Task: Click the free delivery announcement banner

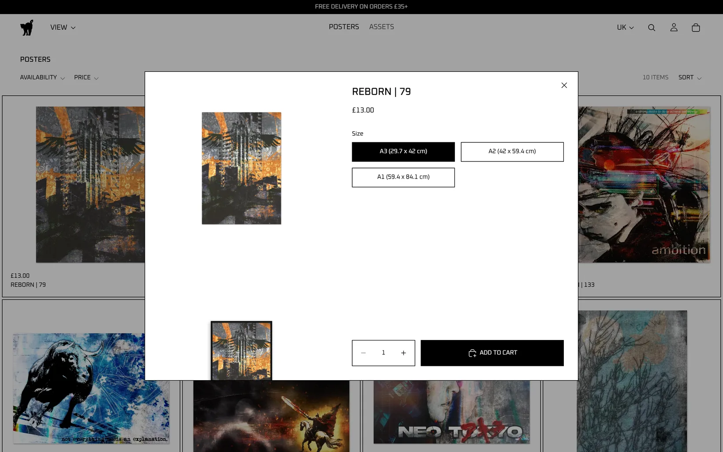Action: point(361,7)
